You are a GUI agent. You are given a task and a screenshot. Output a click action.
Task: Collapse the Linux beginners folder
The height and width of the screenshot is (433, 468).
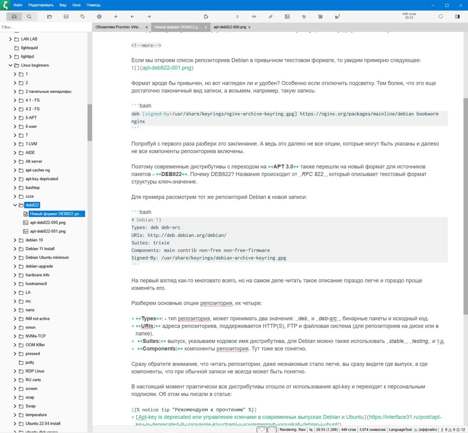click(x=11, y=65)
